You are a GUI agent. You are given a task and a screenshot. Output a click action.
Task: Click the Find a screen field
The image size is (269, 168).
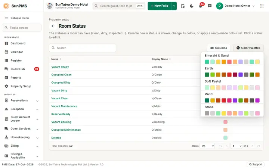pyautogui.click(x=22, y=28)
